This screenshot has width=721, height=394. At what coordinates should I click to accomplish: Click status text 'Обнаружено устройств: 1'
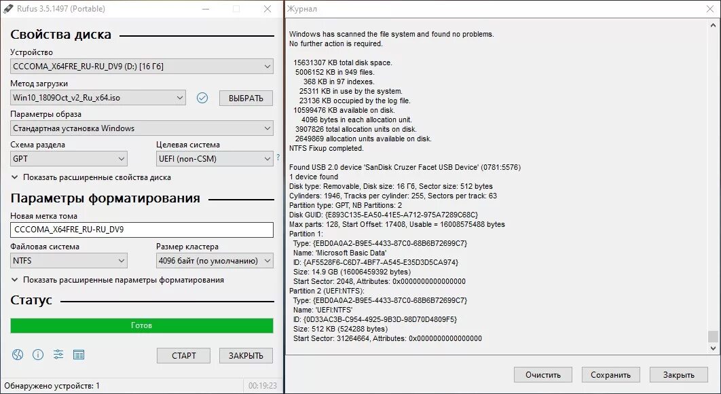pyautogui.click(x=52, y=386)
